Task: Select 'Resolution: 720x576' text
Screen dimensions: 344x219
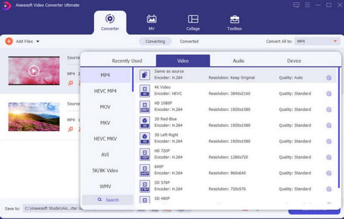Action: point(227,189)
